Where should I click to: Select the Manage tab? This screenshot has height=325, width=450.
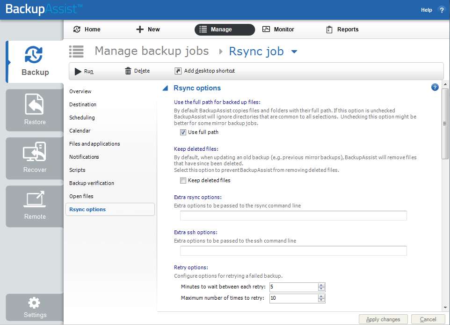coord(225,30)
